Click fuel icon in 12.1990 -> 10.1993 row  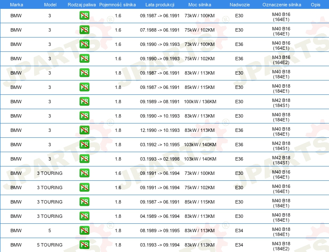click(84, 130)
